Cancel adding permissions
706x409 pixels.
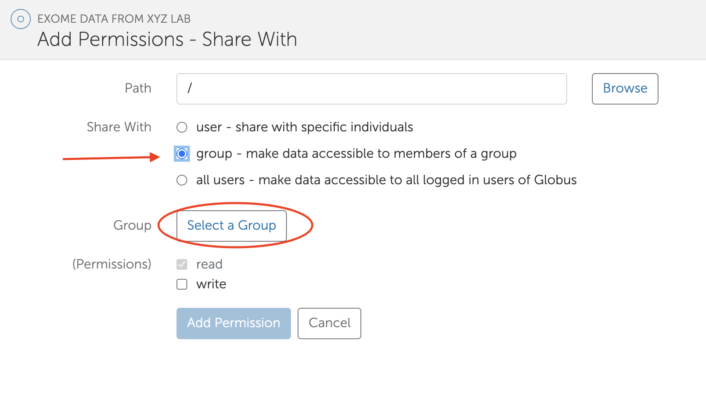[329, 323]
